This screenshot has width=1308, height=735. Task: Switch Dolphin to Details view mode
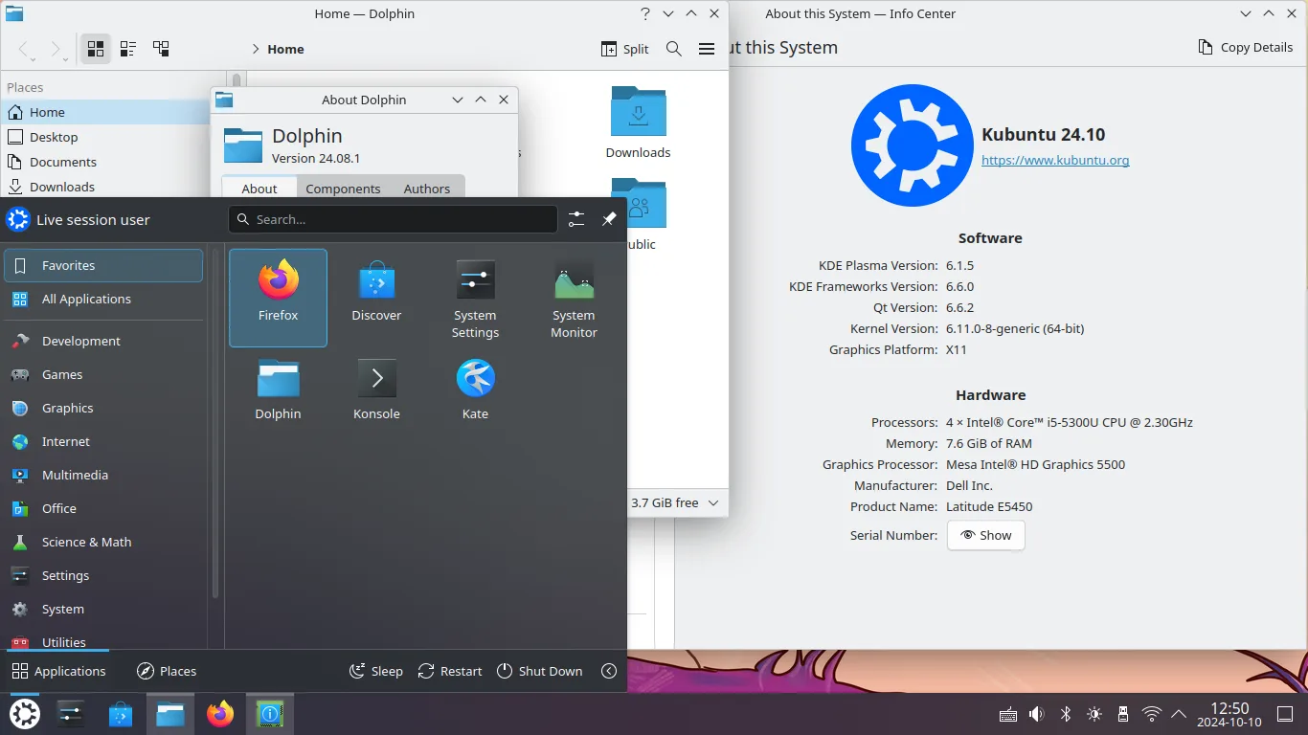coord(161,49)
